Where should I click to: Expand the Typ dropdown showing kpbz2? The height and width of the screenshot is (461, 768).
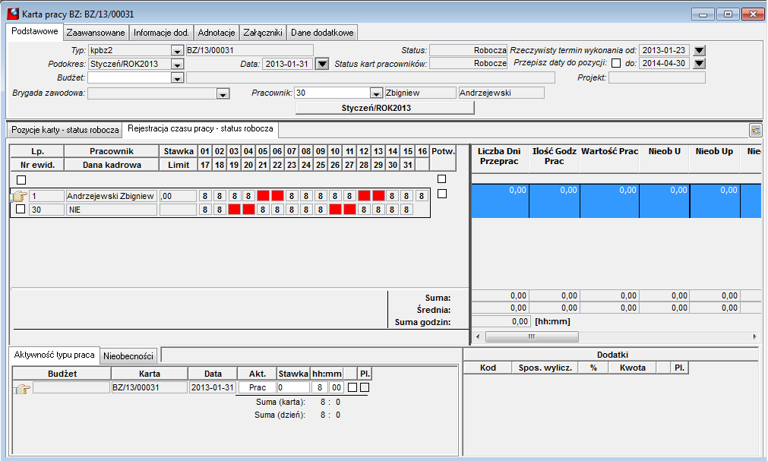[x=177, y=51]
